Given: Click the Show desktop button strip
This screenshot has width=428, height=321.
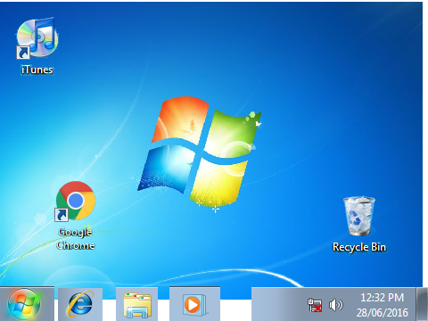Looking at the screenshot, I should pos(422,304).
